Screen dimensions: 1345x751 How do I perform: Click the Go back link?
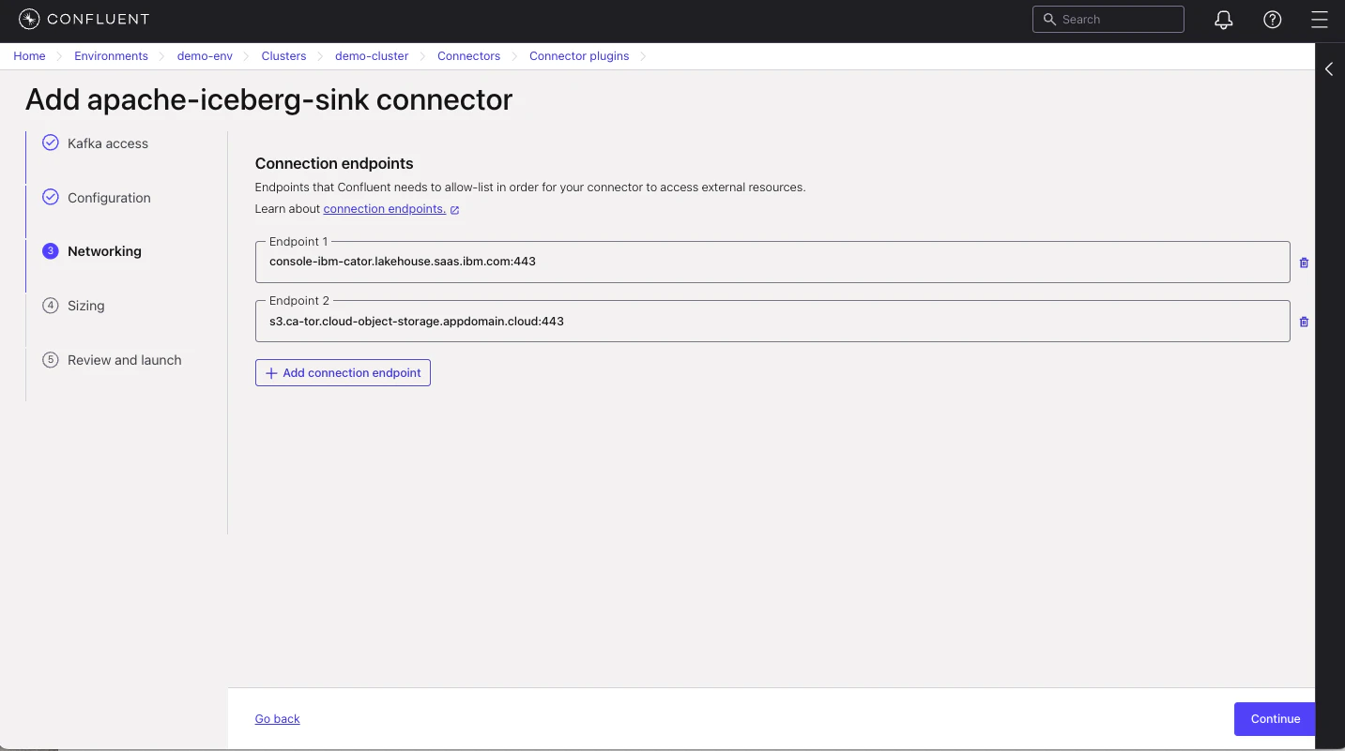click(278, 719)
